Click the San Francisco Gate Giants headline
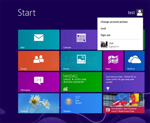The image size is (150, 123). (121, 79)
